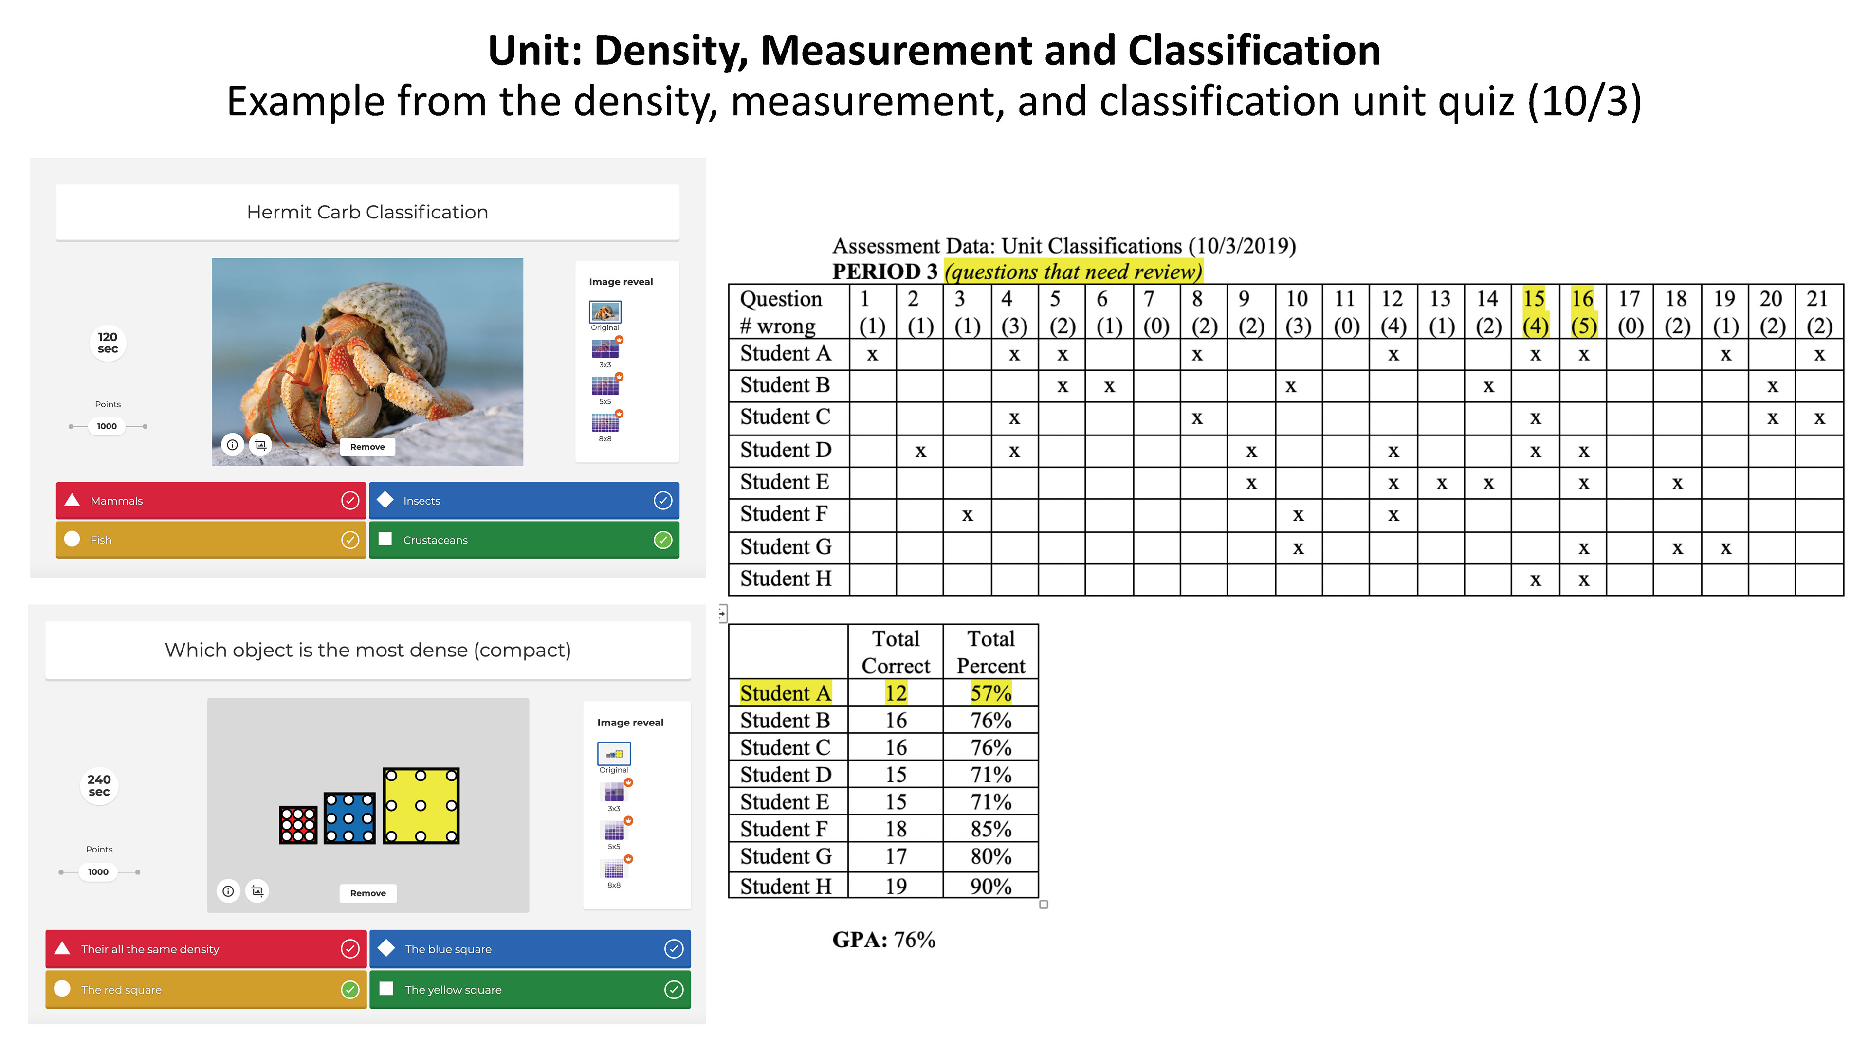This screenshot has width=1869, height=1051.
Task: Click the highlighted questions that need review text
Action: pos(1073,272)
